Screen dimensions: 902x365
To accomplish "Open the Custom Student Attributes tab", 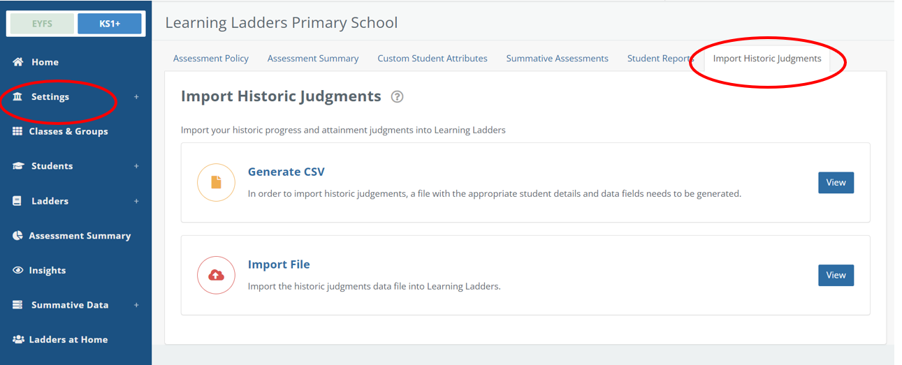I will coord(432,59).
